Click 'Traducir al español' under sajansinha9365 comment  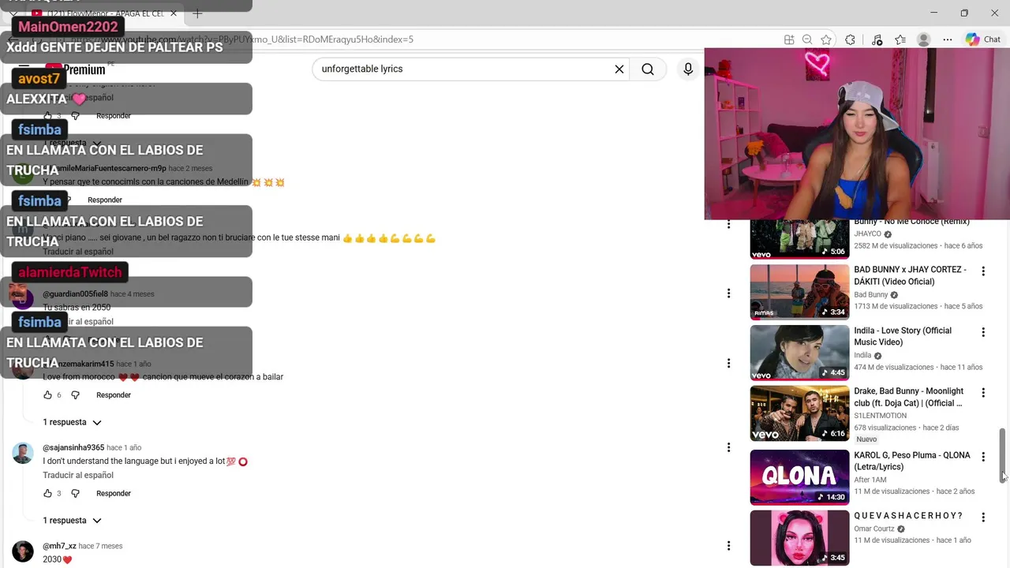(x=78, y=476)
